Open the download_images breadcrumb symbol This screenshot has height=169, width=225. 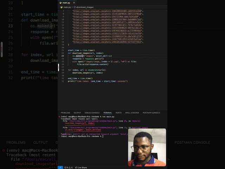click(x=85, y=7)
